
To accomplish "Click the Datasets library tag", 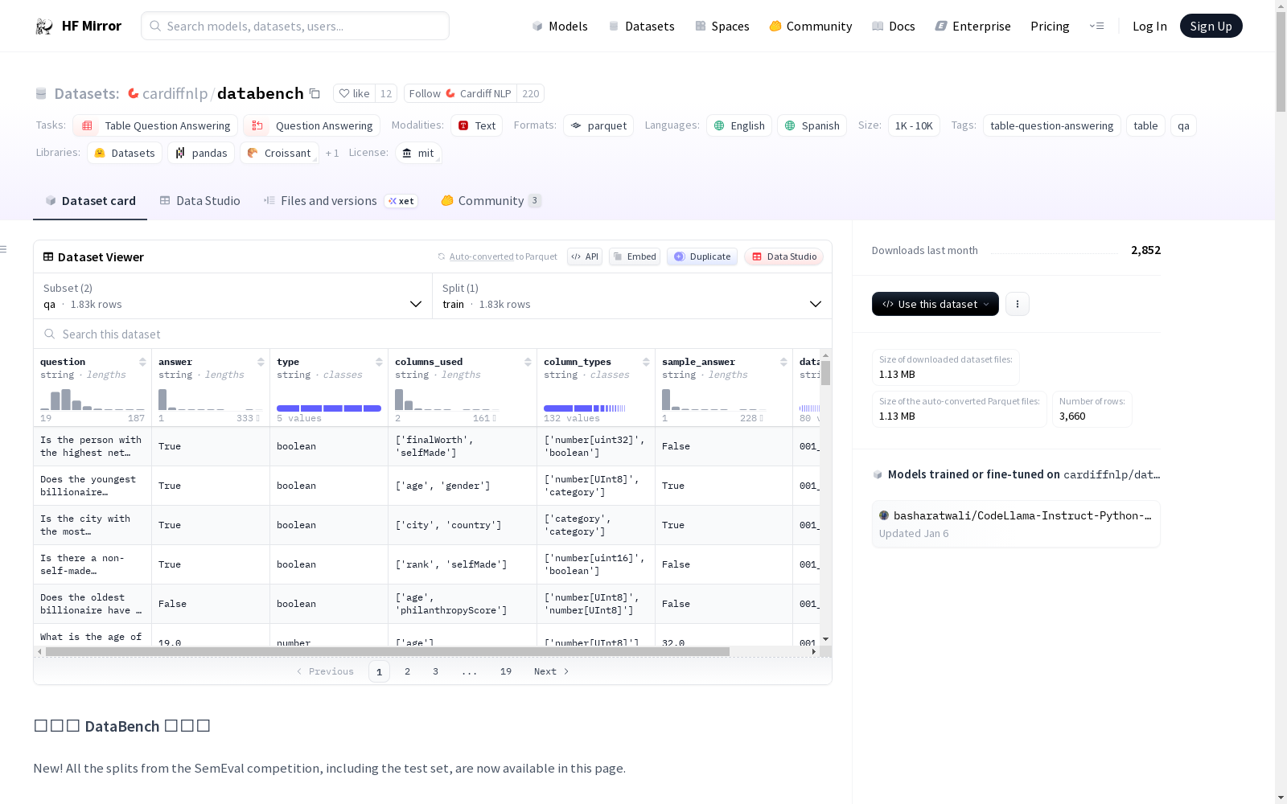I will (125, 154).
